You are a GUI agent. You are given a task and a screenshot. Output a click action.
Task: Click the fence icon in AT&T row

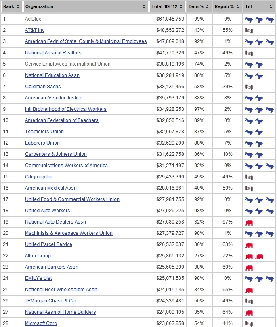tap(249, 31)
